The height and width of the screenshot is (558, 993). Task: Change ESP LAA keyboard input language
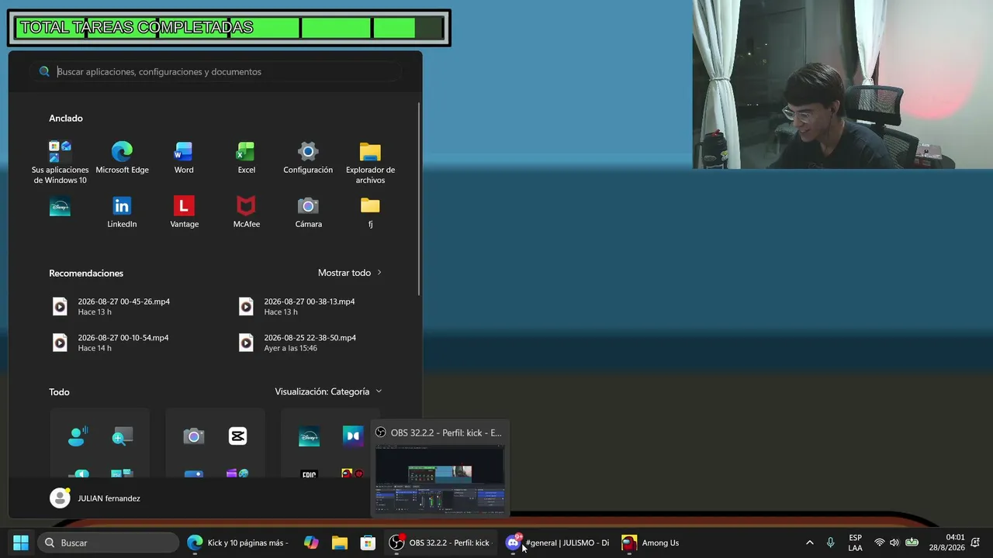pyautogui.click(x=855, y=542)
